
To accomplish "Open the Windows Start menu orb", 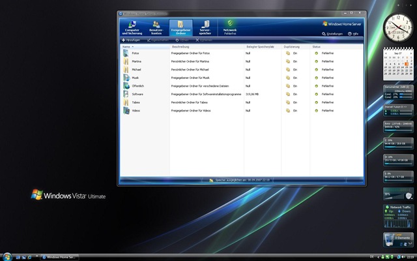I will coord(7,257).
